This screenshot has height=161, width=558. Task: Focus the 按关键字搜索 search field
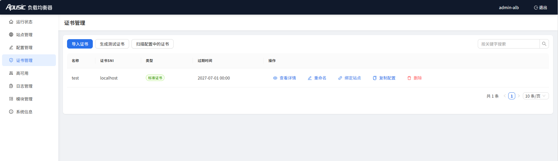(509, 44)
